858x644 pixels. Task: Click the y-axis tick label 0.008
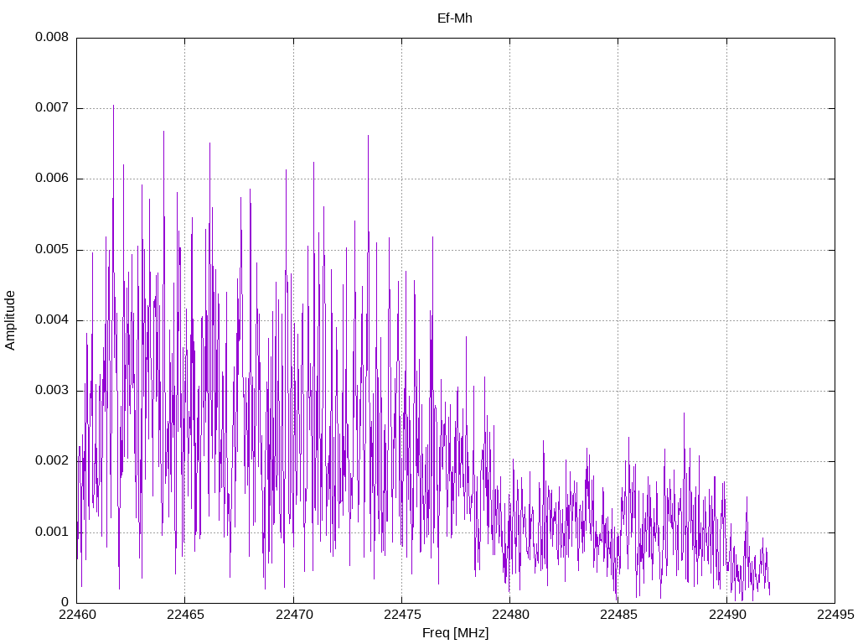coord(52,37)
